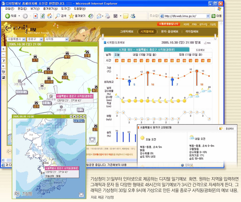Click the FAQ link in header
This screenshot has height=202, width=241.
click(x=195, y=24)
